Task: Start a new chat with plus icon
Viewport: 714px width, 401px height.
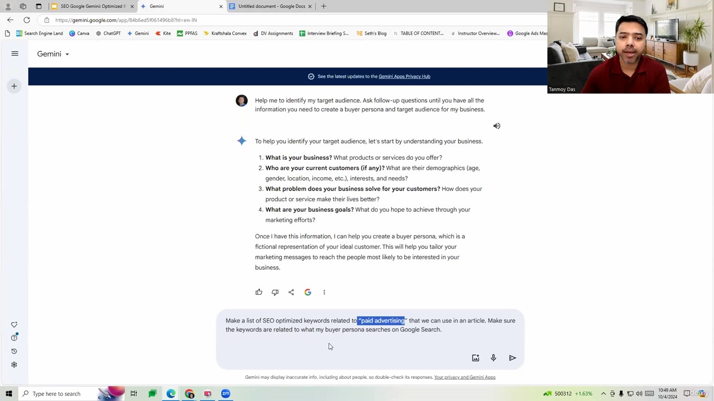Action: click(14, 86)
